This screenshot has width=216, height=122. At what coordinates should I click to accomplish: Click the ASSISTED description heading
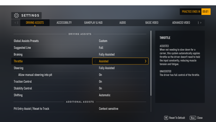click(164, 46)
